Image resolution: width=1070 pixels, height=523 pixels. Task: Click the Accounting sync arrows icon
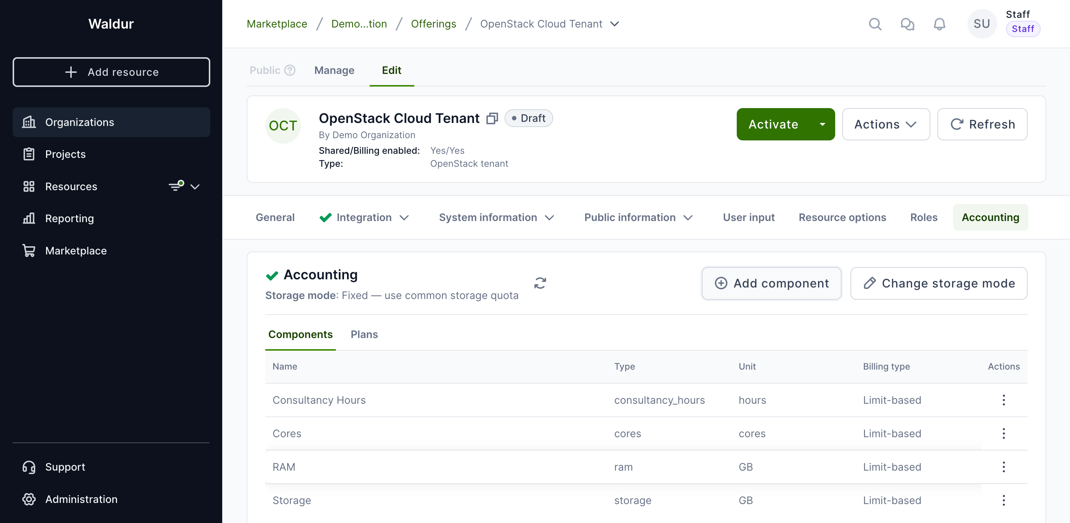tap(539, 283)
